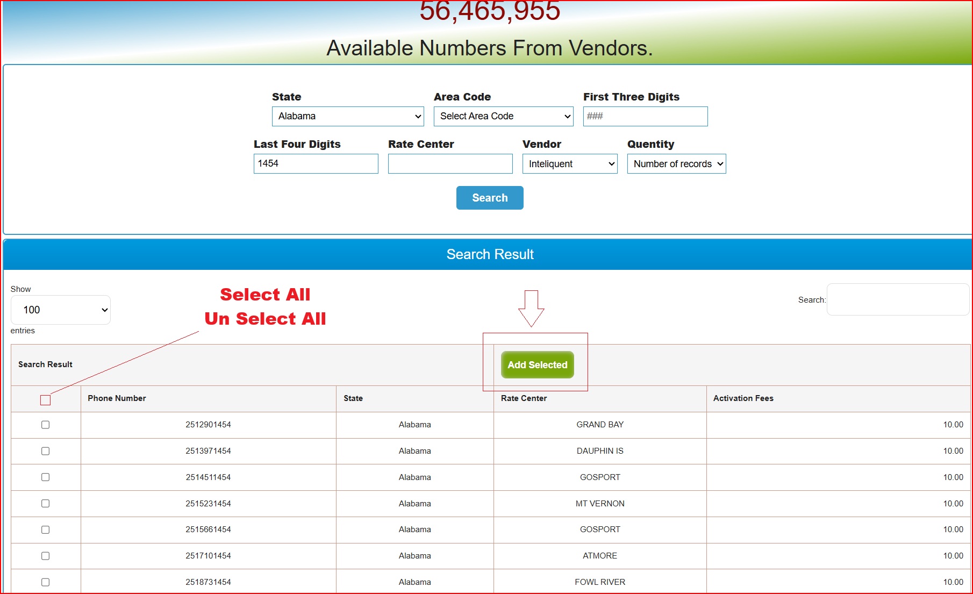Expand the Quantity Number of records dropdown

(x=676, y=164)
